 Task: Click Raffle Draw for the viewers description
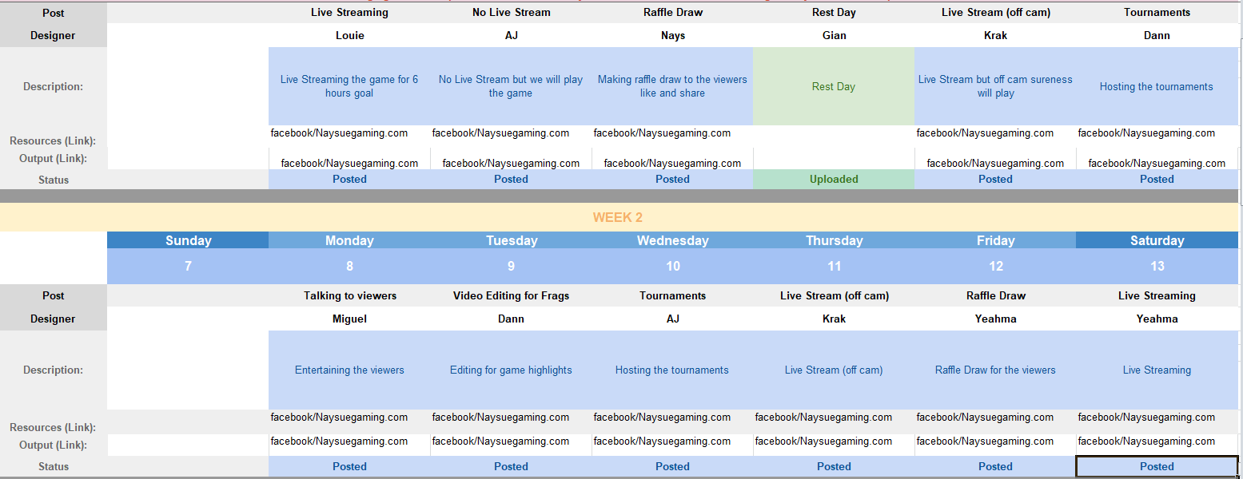[x=995, y=370]
